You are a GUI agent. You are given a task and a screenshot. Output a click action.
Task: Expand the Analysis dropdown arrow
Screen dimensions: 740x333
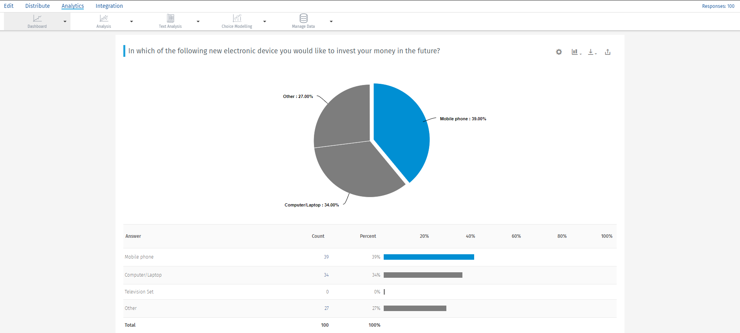(x=132, y=22)
